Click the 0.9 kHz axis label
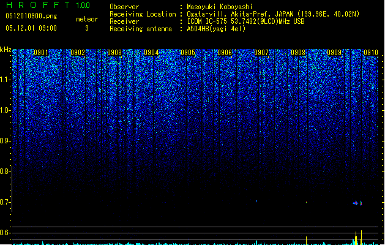385x245 pixels. point(6,141)
